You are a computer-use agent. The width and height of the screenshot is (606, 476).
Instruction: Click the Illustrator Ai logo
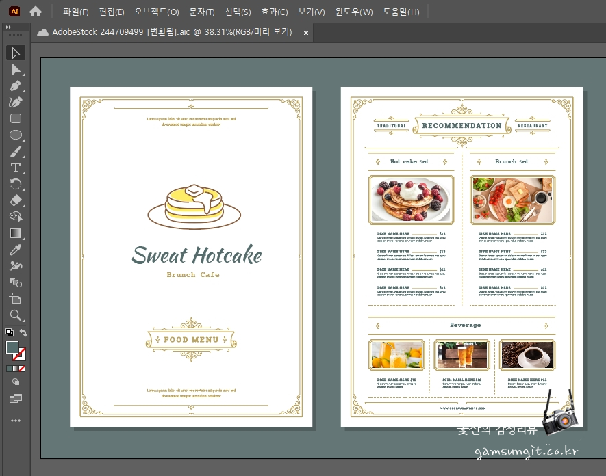(x=14, y=12)
